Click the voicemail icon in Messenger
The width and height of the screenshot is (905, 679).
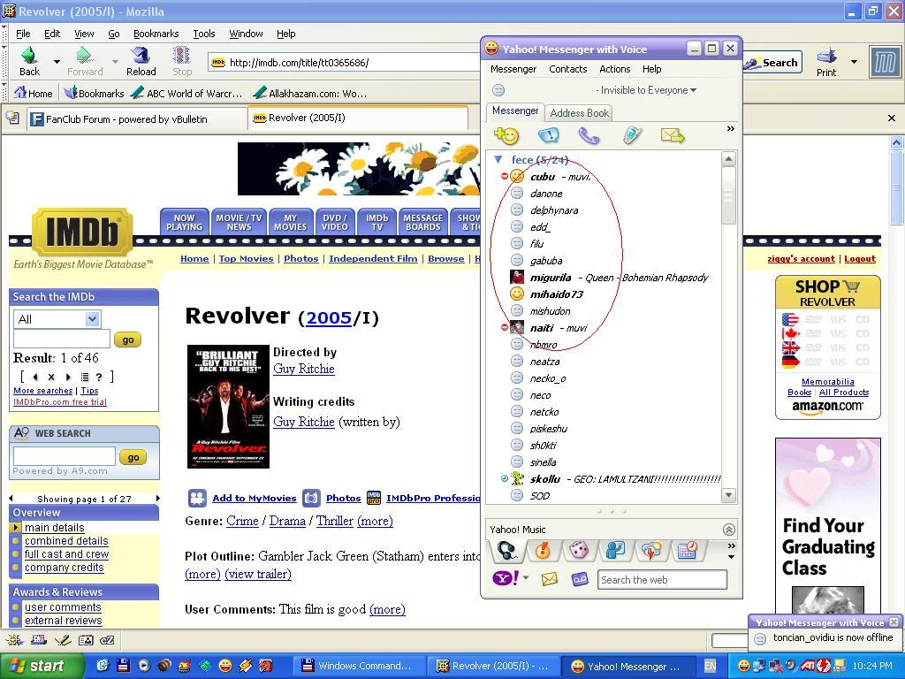pyautogui.click(x=580, y=579)
